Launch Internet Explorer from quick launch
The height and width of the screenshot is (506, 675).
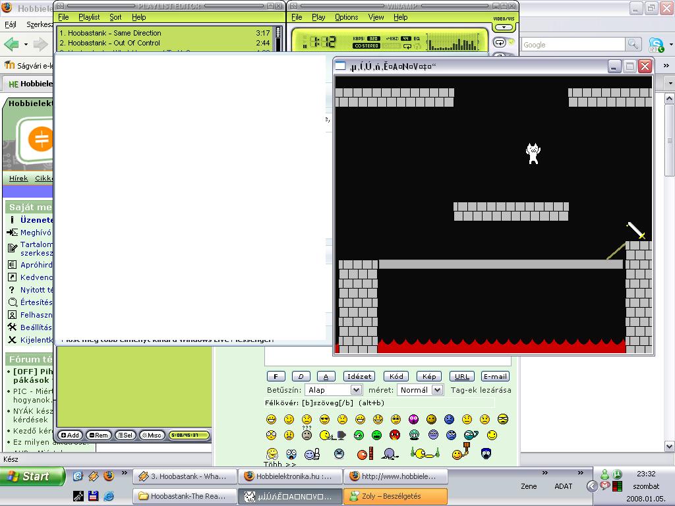tap(109, 495)
